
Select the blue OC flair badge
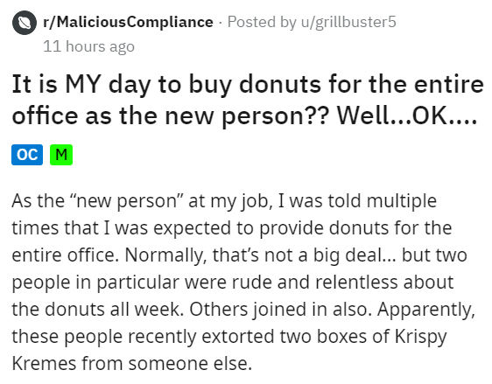pyautogui.click(x=27, y=155)
